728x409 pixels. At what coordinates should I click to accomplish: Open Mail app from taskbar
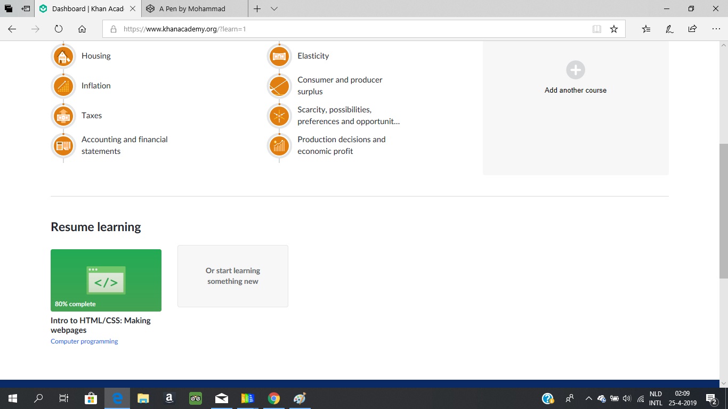[x=221, y=398]
